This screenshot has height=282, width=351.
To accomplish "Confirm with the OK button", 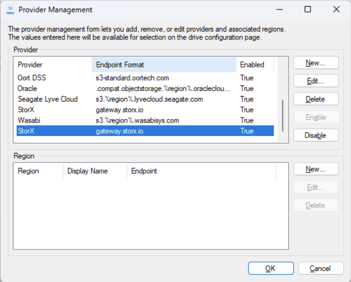I will [271, 268].
